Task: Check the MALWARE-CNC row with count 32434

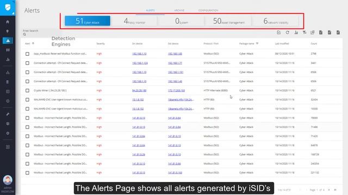Action: coord(27,100)
